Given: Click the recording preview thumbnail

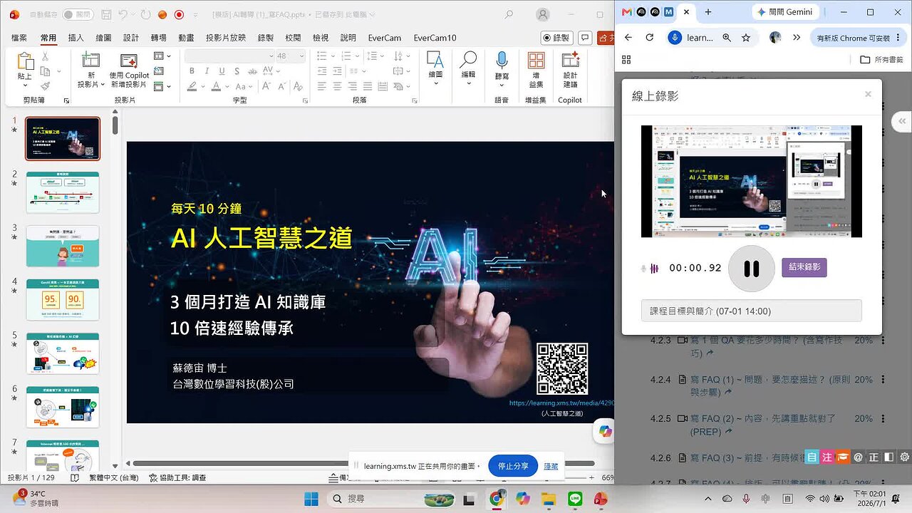Looking at the screenshot, I should [751, 181].
